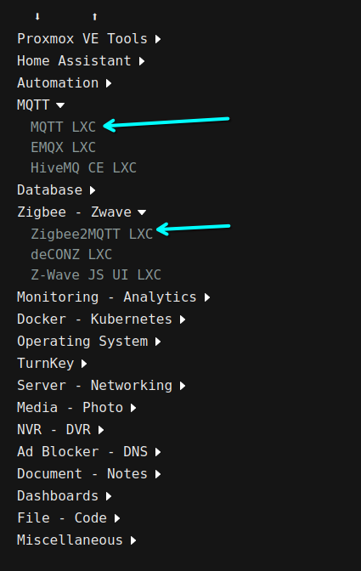Expand the Home Assistant section
The width and height of the screenshot is (361, 571).
(x=81, y=61)
